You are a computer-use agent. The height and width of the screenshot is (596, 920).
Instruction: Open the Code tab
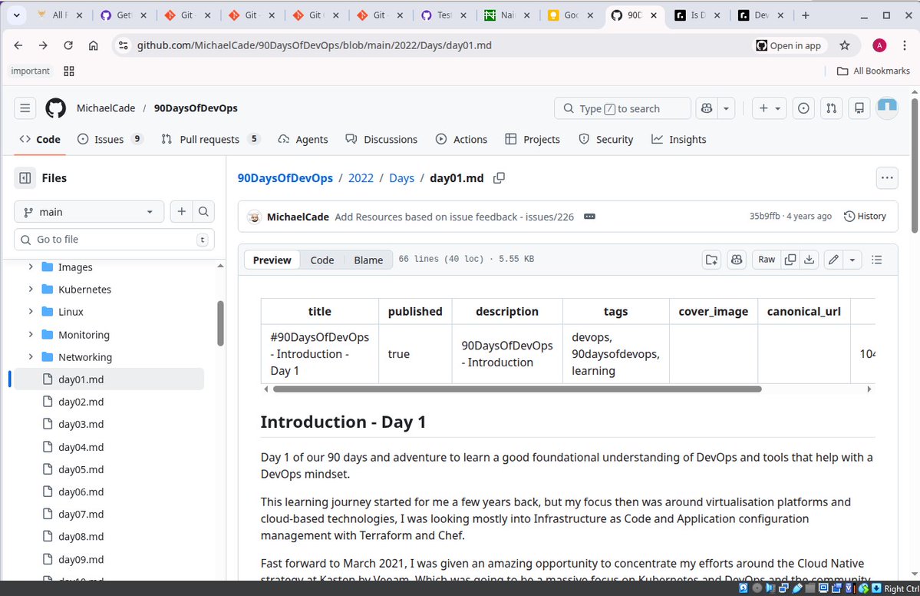click(x=40, y=139)
